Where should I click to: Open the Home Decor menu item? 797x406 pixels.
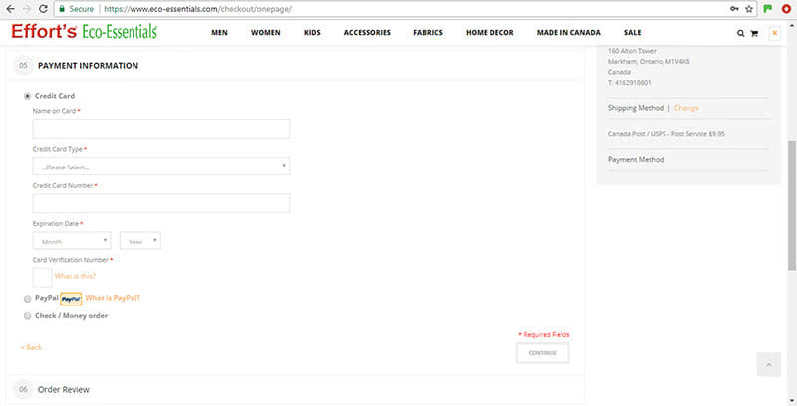coord(488,33)
